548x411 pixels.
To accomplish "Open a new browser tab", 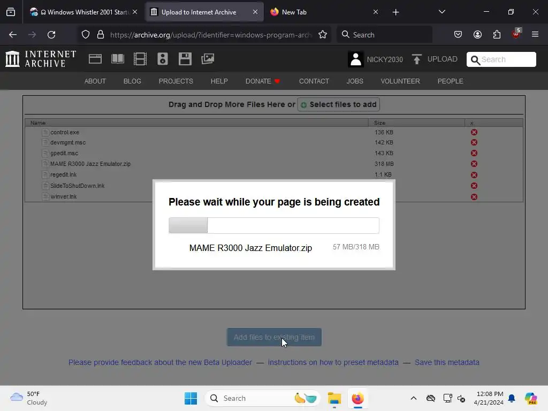I will [x=395, y=12].
